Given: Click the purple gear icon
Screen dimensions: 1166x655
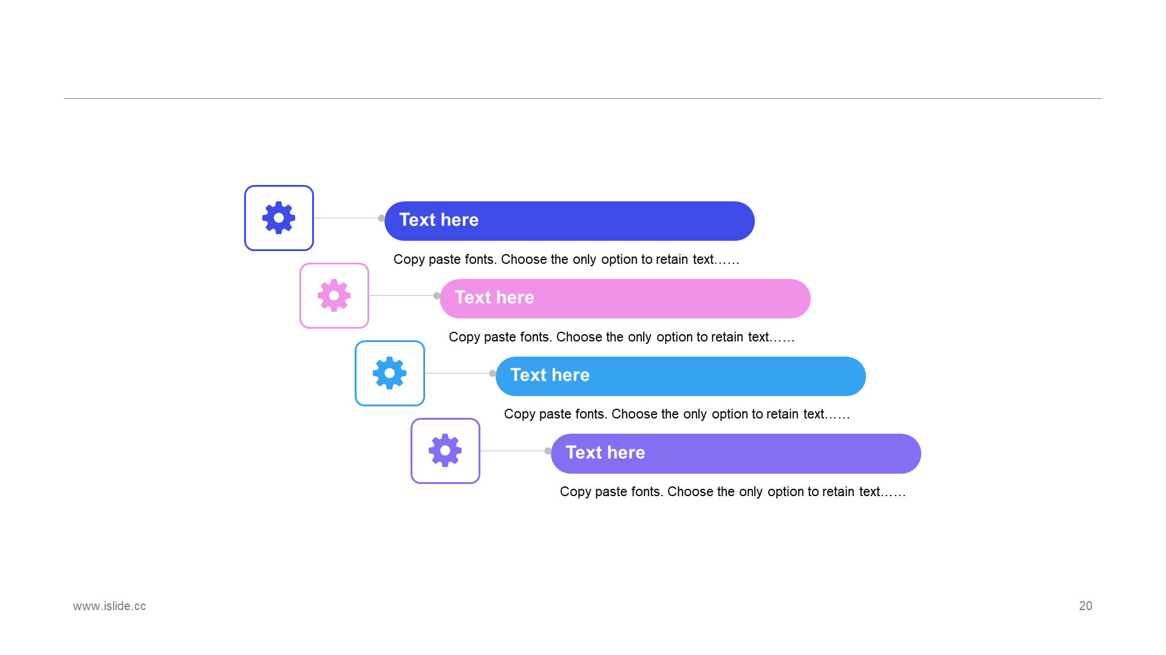Looking at the screenshot, I should [x=445, y=451].
